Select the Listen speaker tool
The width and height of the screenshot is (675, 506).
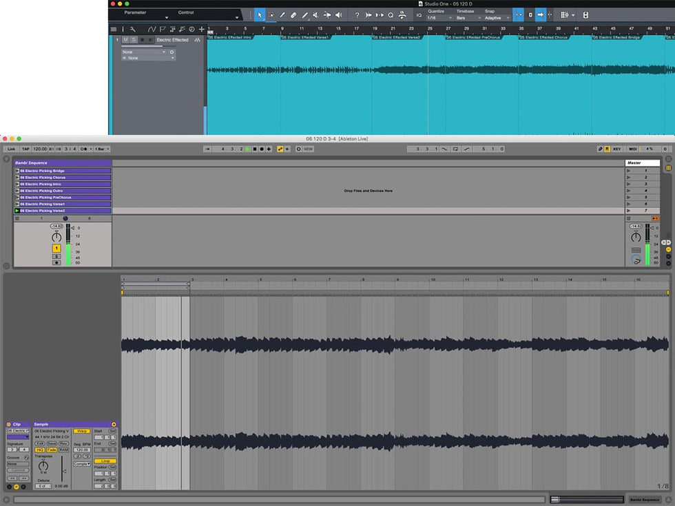tap(338, 14)
